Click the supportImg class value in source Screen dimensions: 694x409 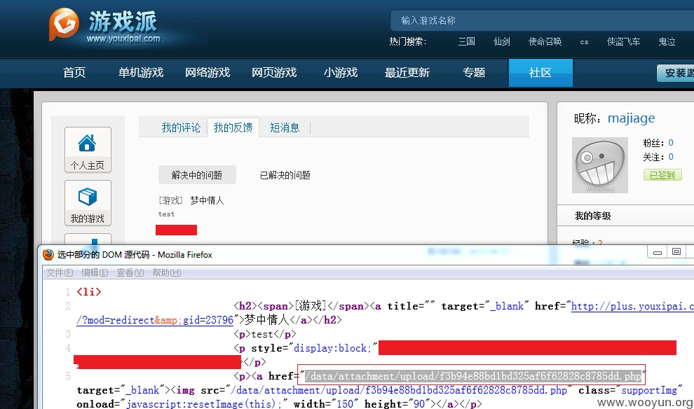649,390
